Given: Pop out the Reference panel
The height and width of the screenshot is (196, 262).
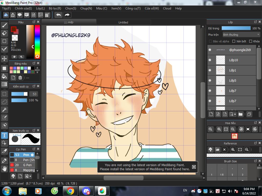Looking at the screenshot, I should click(x=256, y=143).
